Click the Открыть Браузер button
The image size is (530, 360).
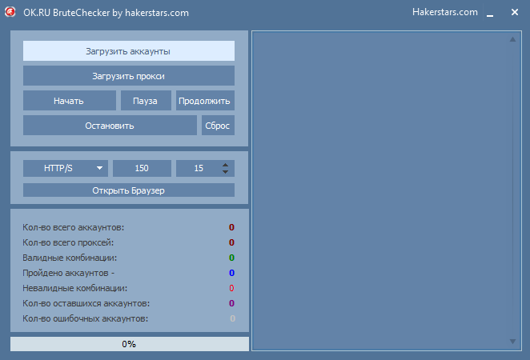pos(128,190)
